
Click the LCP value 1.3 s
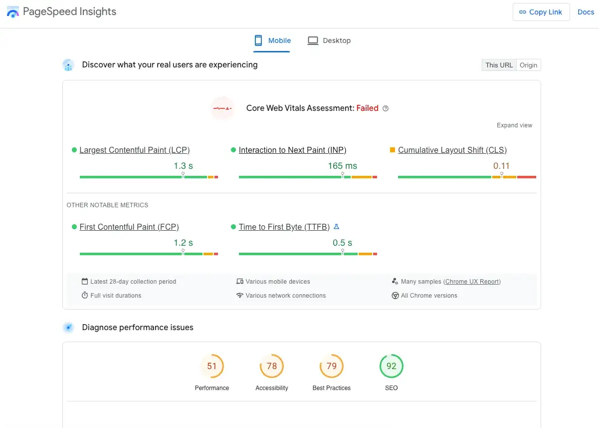coord(183,166)
